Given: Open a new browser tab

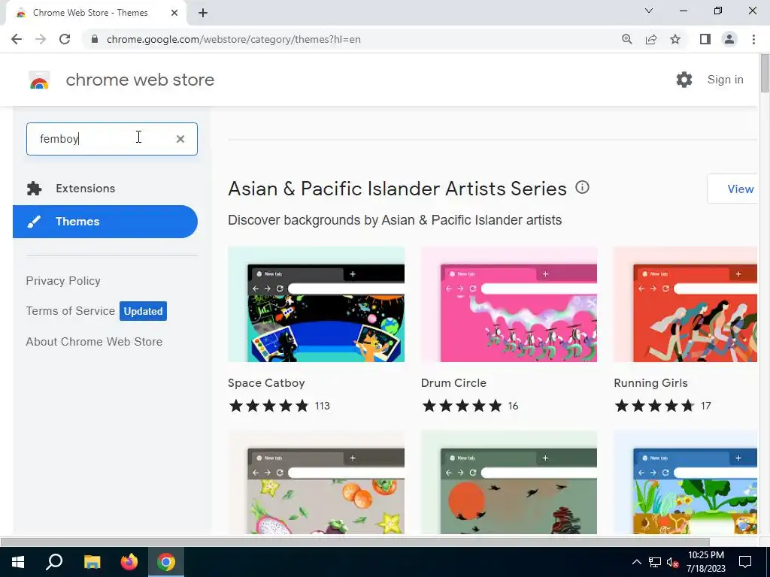Looking at the screenshot, I should pos(203,13).
